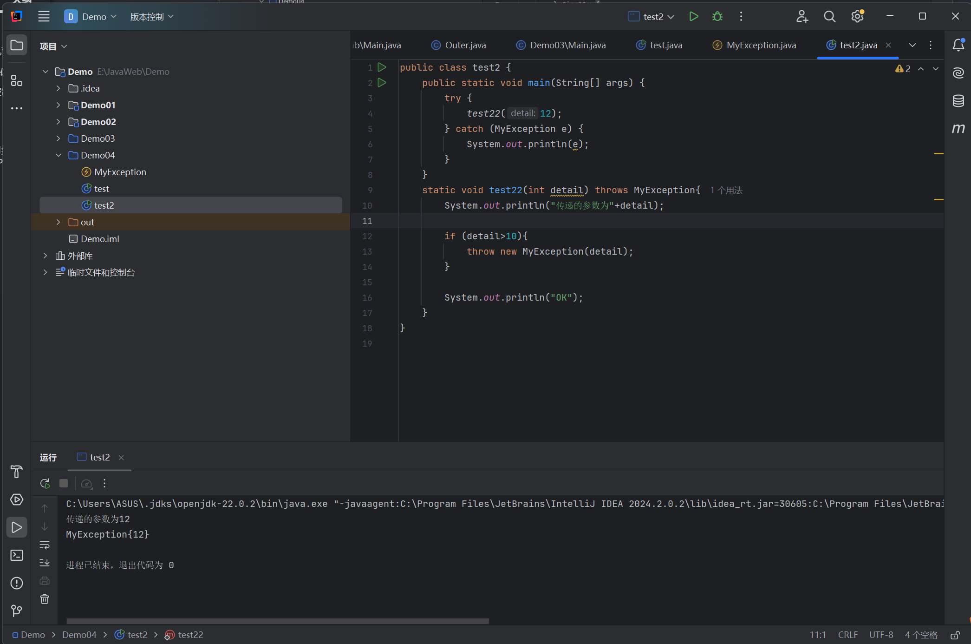The image size is (971, 644).
Task: Click the green Run button in the toolbar
Action: point(693,17)
